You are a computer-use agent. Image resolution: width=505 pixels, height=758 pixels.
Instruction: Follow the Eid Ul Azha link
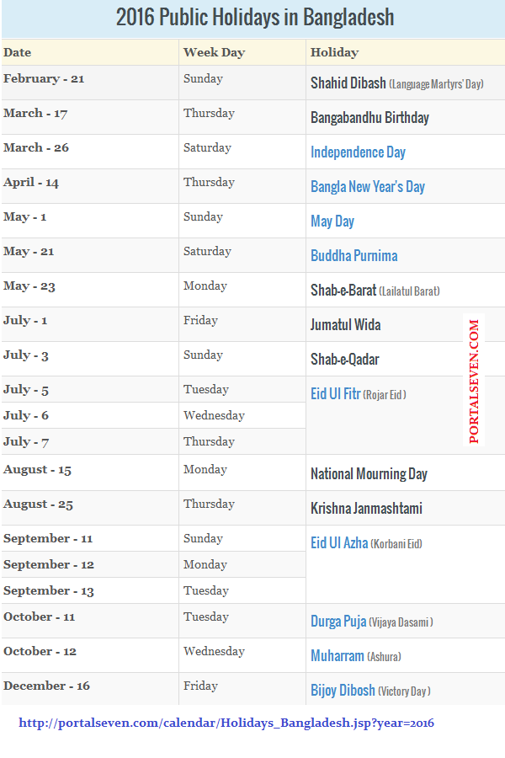[x=339, y=543]
